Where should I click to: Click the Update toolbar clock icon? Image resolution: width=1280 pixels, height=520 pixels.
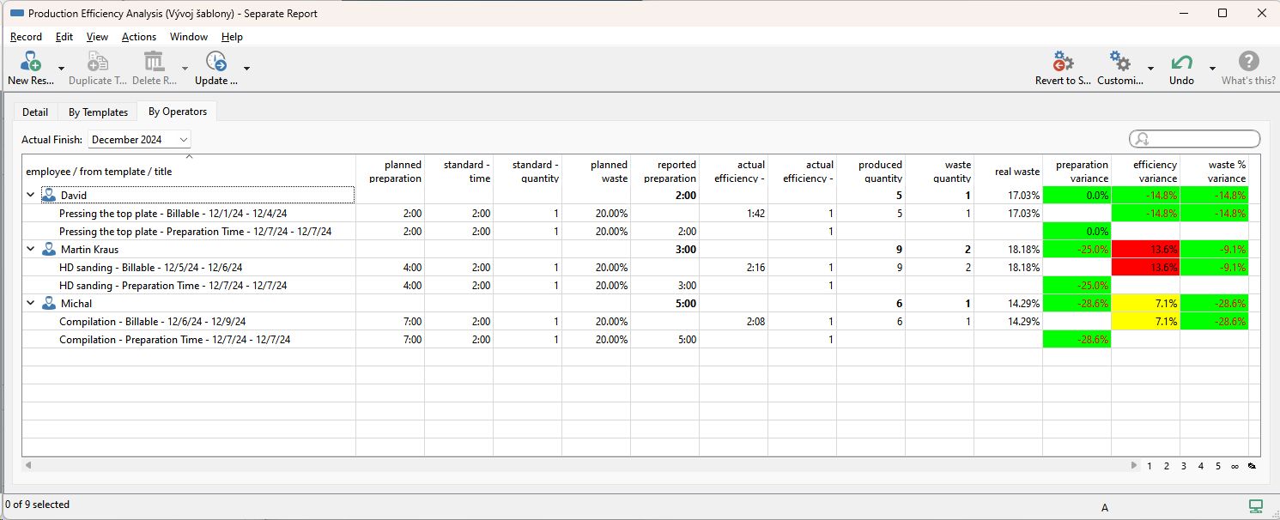pyautogui.click(x=215, y=63)
